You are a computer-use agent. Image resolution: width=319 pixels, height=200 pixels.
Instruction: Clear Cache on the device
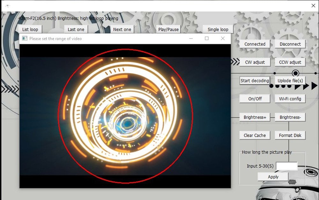(255, 135)
